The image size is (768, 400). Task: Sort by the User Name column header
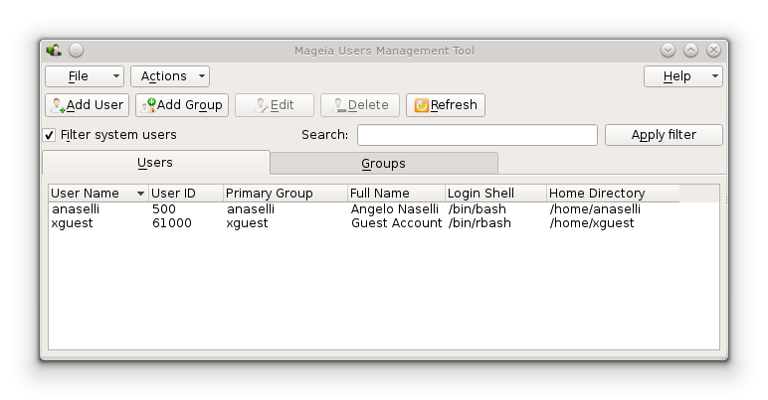tap(98, 194)
